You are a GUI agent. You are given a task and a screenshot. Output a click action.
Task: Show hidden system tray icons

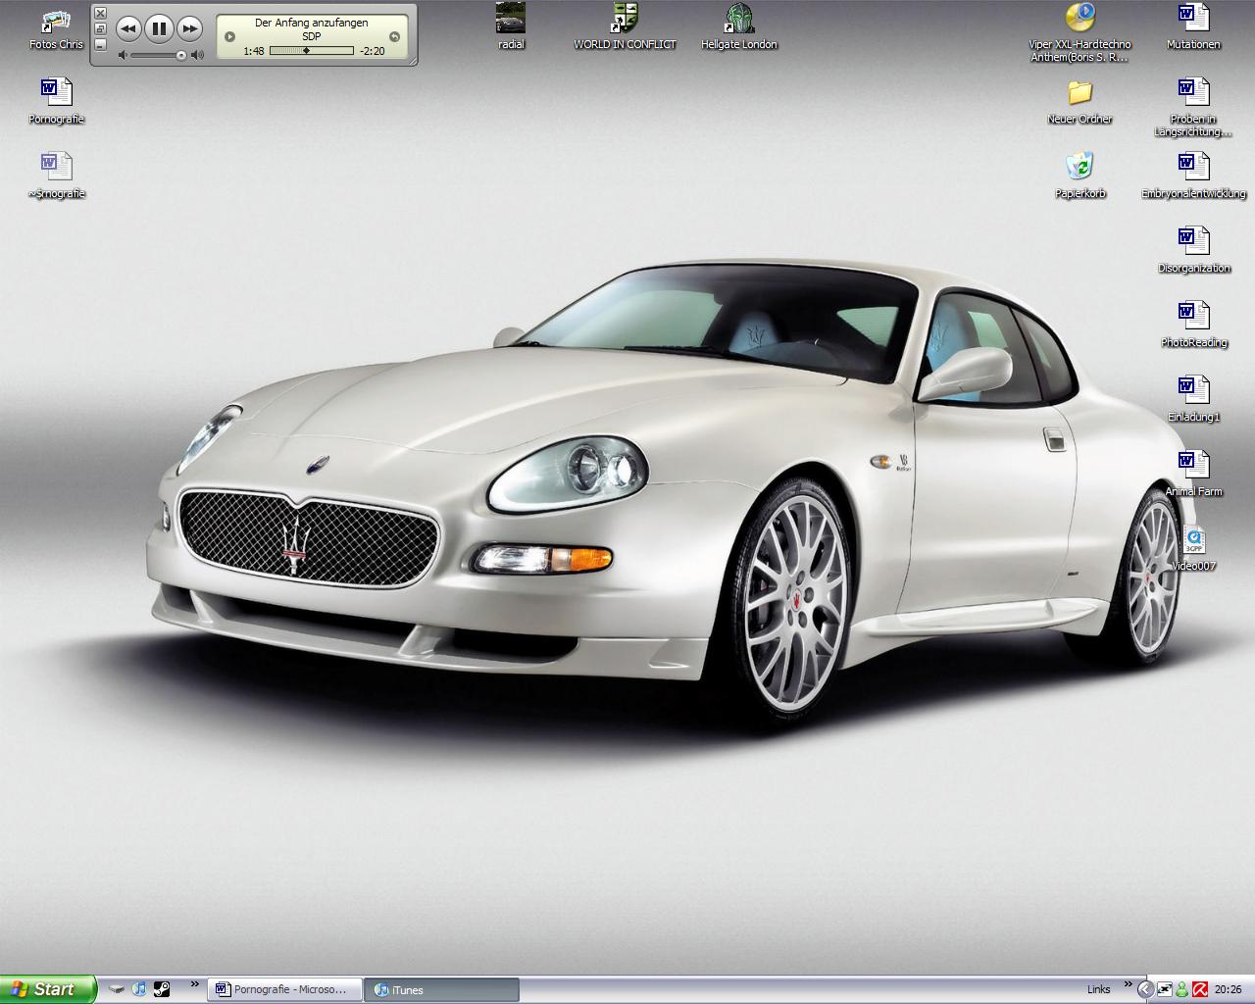[1145, 989]
